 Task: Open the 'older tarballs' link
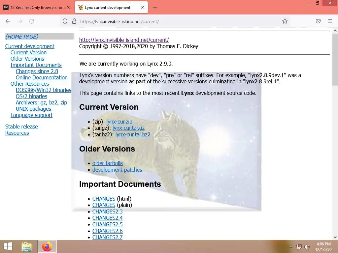pyautogui.click(x=107, y=163)
